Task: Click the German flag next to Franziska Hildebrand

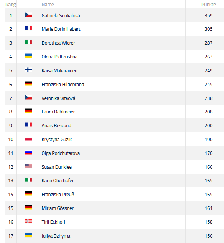Action: 29,83
